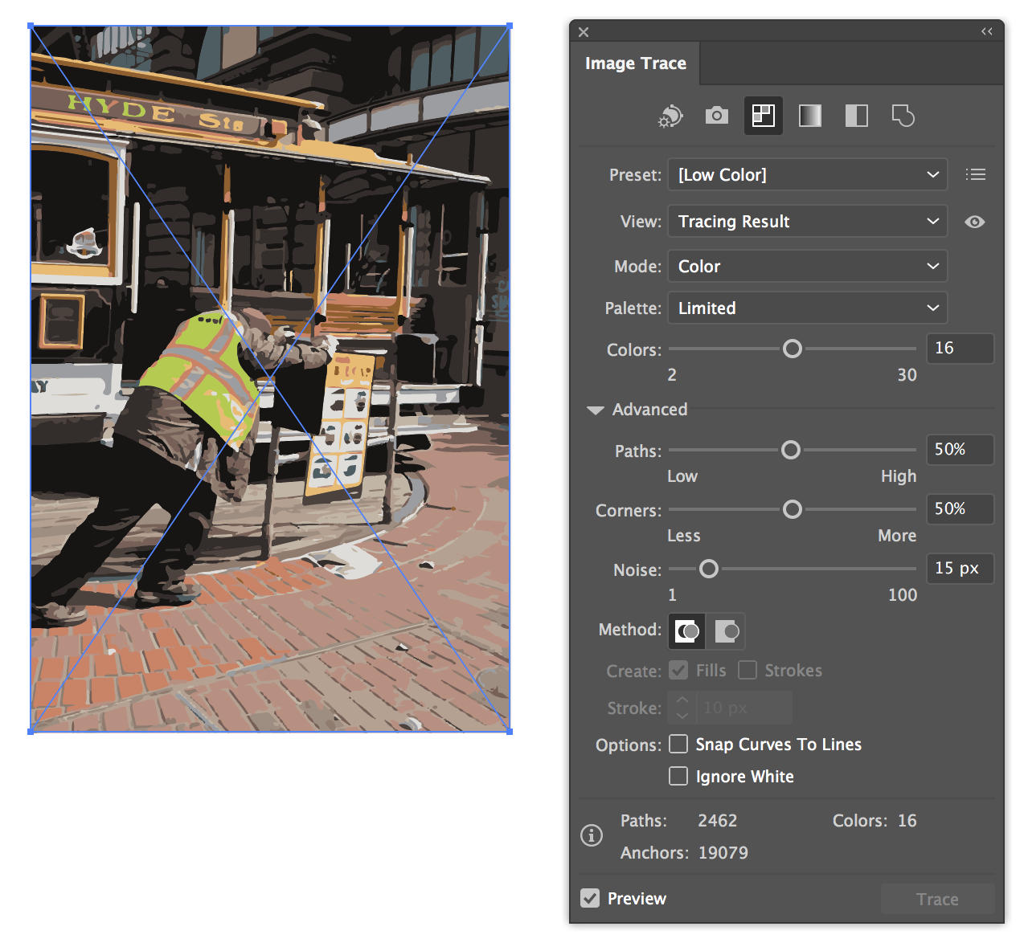Open the Palette dropdown set to Limited
This screenshot has width=1024, height=951.
[807, 308]
